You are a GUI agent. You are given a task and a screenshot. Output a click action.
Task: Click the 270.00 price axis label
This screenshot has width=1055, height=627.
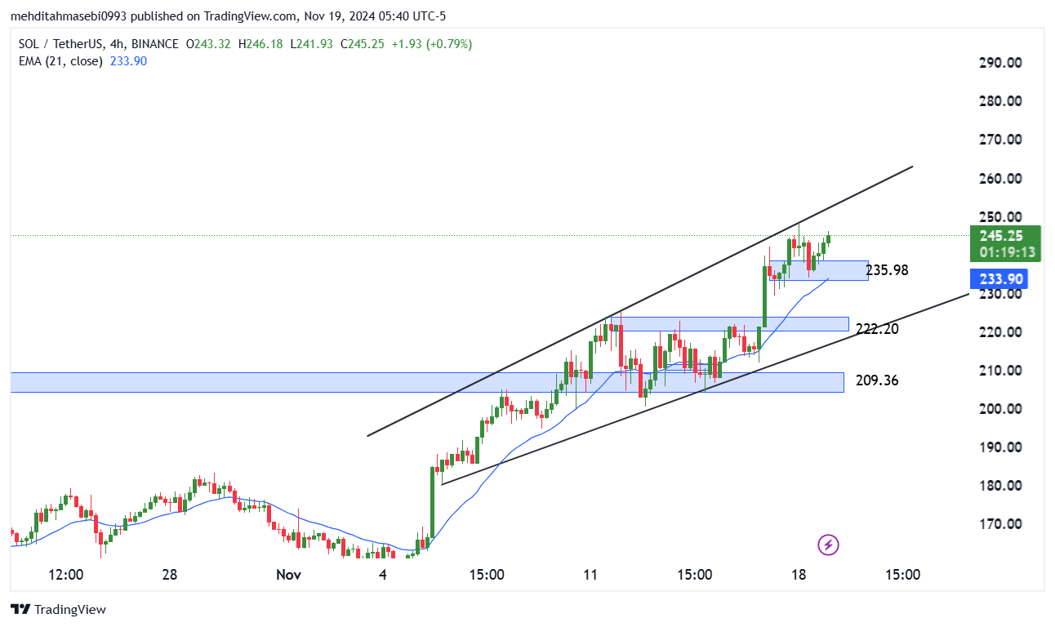pos(1000,140)
